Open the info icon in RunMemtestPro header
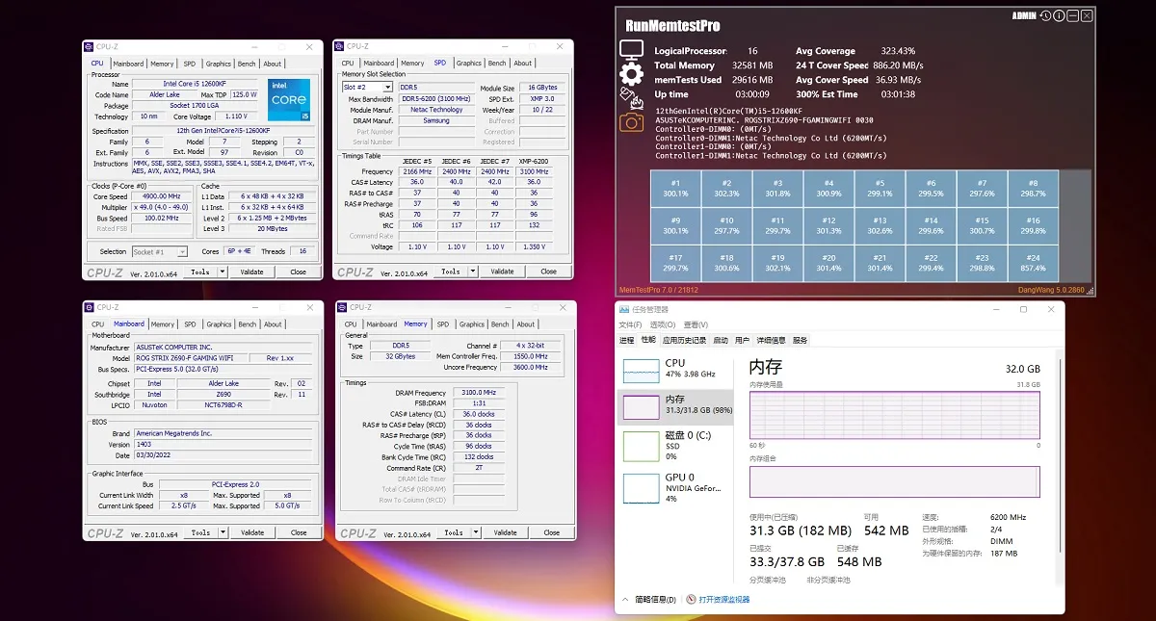Image resolution: width=1156 pixels, height=621 pixels. pyautogui.click(x=1060, y=16)
